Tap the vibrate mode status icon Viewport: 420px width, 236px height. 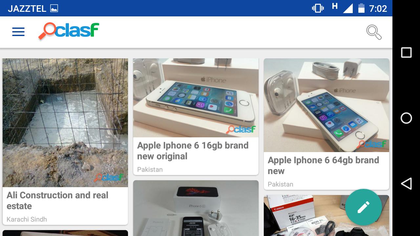pyautogui.click(x=318, y=8)
